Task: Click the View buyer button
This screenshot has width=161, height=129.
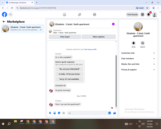Action: (x=65, y=37)
